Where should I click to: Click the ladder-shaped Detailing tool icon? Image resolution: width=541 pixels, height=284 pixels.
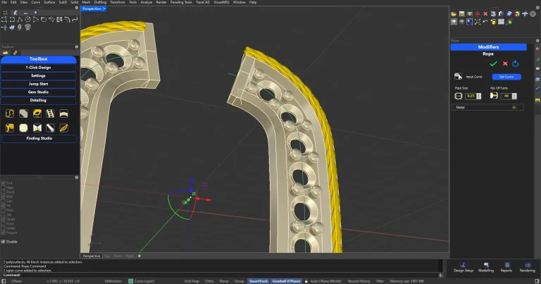[51, 113]
